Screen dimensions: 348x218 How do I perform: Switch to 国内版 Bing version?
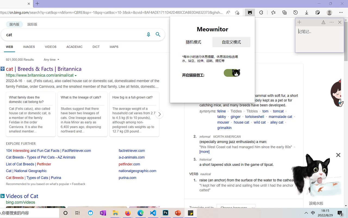click(14, 24)
